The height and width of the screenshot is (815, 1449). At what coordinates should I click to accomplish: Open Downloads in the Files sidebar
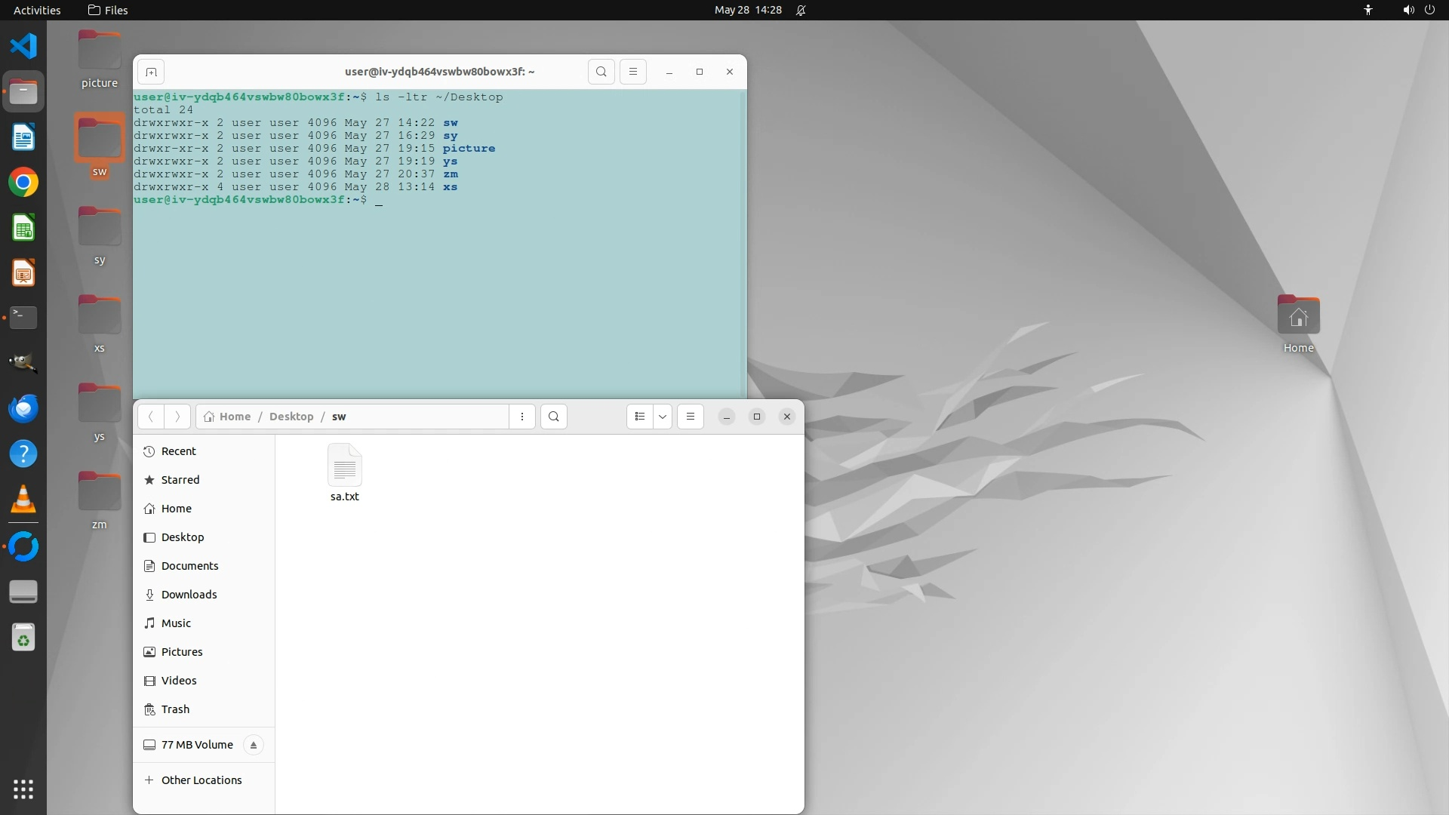pos(189,595)
